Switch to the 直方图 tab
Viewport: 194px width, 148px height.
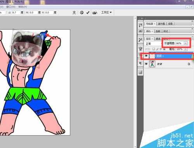(161, 24)
